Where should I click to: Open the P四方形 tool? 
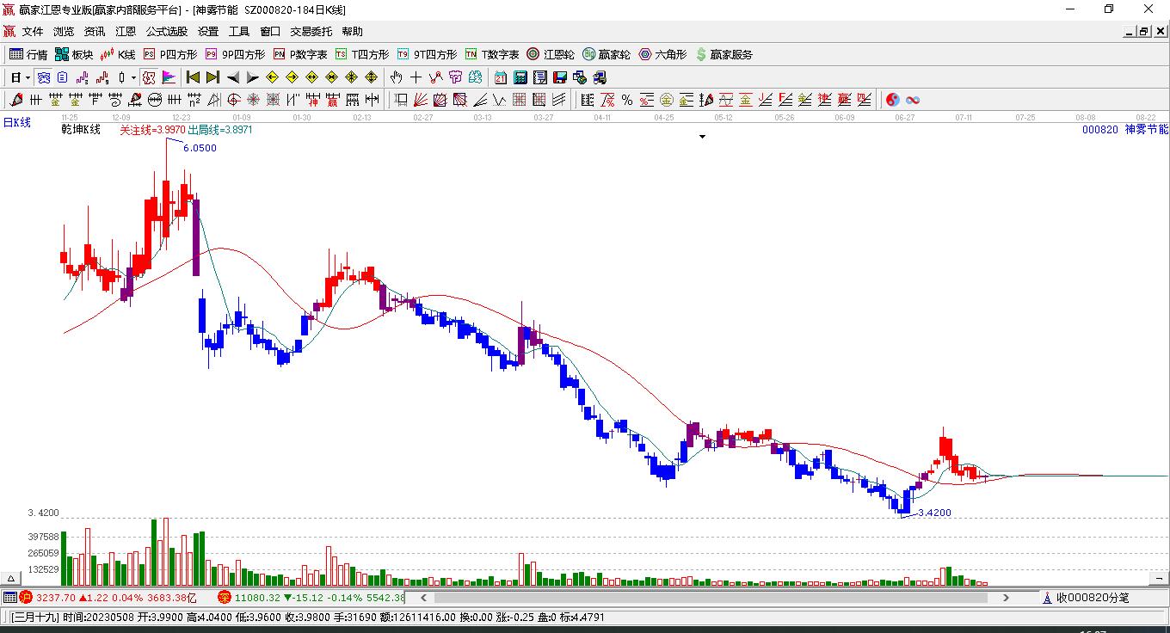click(170, 54)
